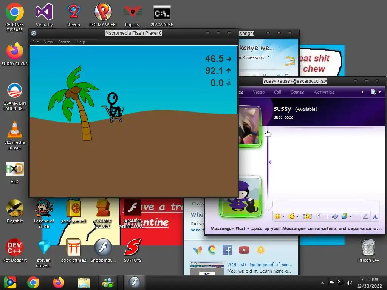Open the Papers, desktop icon

(x=133, y=15)
